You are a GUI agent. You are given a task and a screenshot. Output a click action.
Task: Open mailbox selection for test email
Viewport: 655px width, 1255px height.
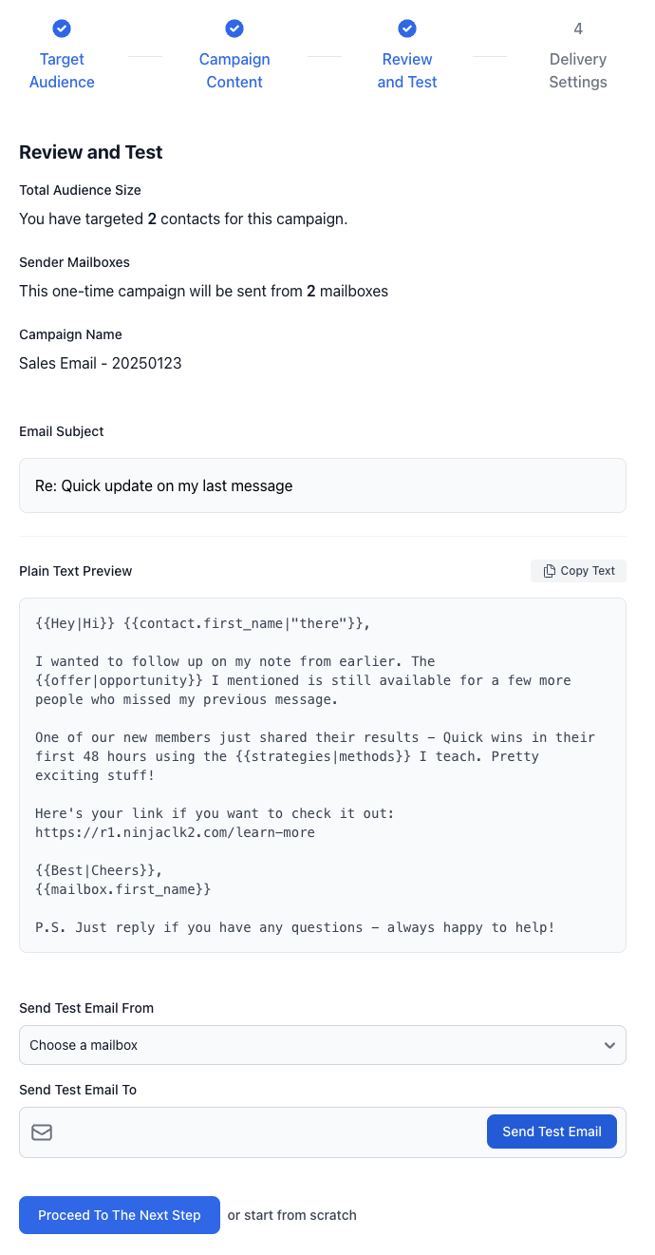tap(323, 1044)
